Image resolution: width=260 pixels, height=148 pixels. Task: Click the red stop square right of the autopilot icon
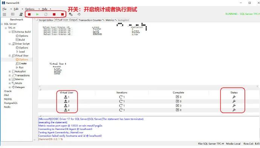54,14
